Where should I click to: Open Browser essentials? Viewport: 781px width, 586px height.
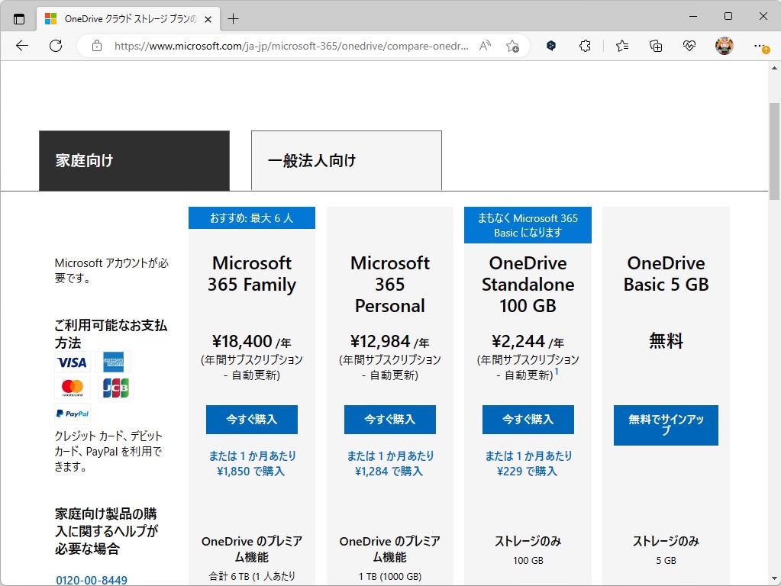point(689,46)
